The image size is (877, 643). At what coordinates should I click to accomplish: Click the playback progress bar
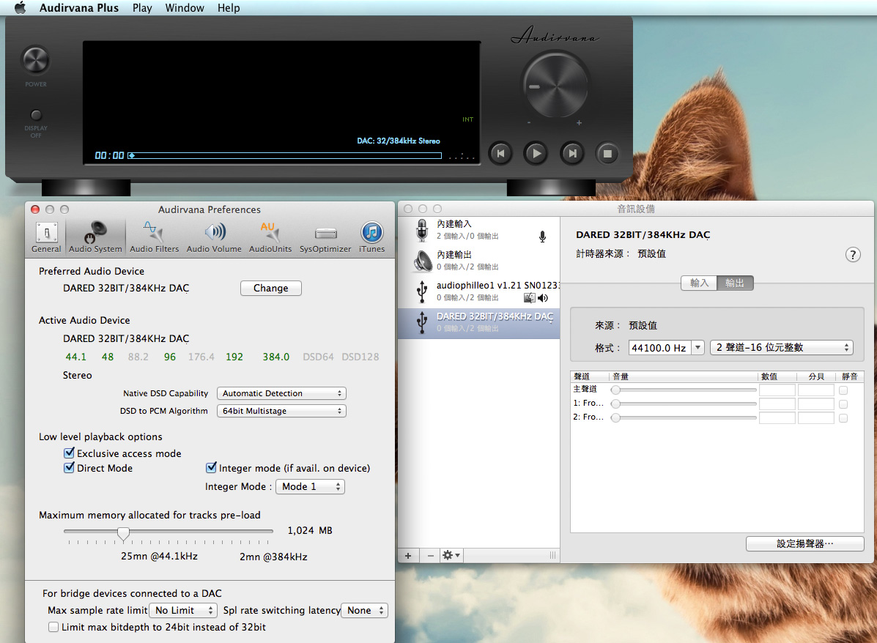tap(285, 155)
